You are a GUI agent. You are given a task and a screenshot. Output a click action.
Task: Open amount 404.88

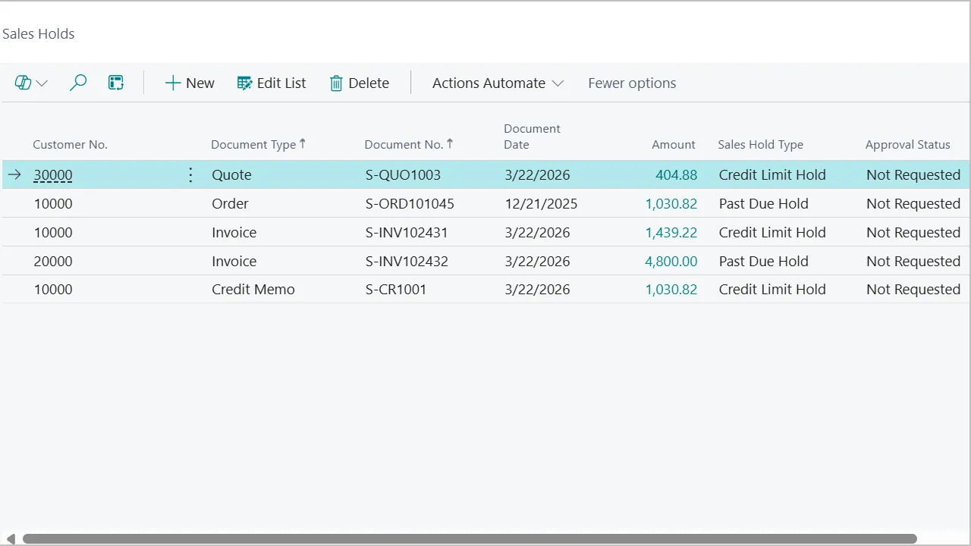pos(677,175)
